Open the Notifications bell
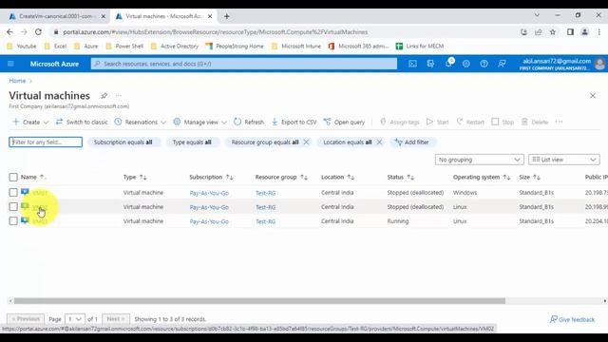Image resolution: width=608 pixels, height=342 pixels. tap(448, 64)
